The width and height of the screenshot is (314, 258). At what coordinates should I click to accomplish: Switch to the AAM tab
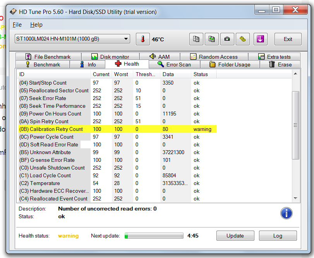point(160,57)
